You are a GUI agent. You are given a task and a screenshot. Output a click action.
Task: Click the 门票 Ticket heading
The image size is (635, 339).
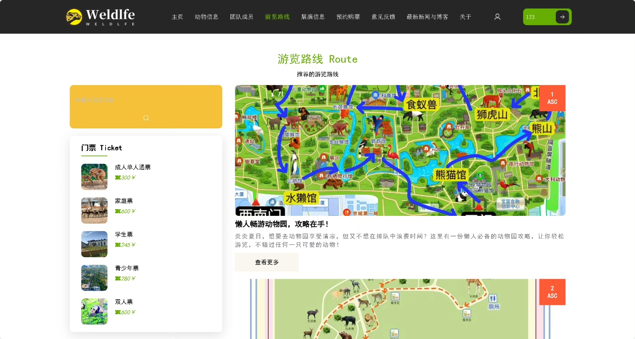coord(102,148)
